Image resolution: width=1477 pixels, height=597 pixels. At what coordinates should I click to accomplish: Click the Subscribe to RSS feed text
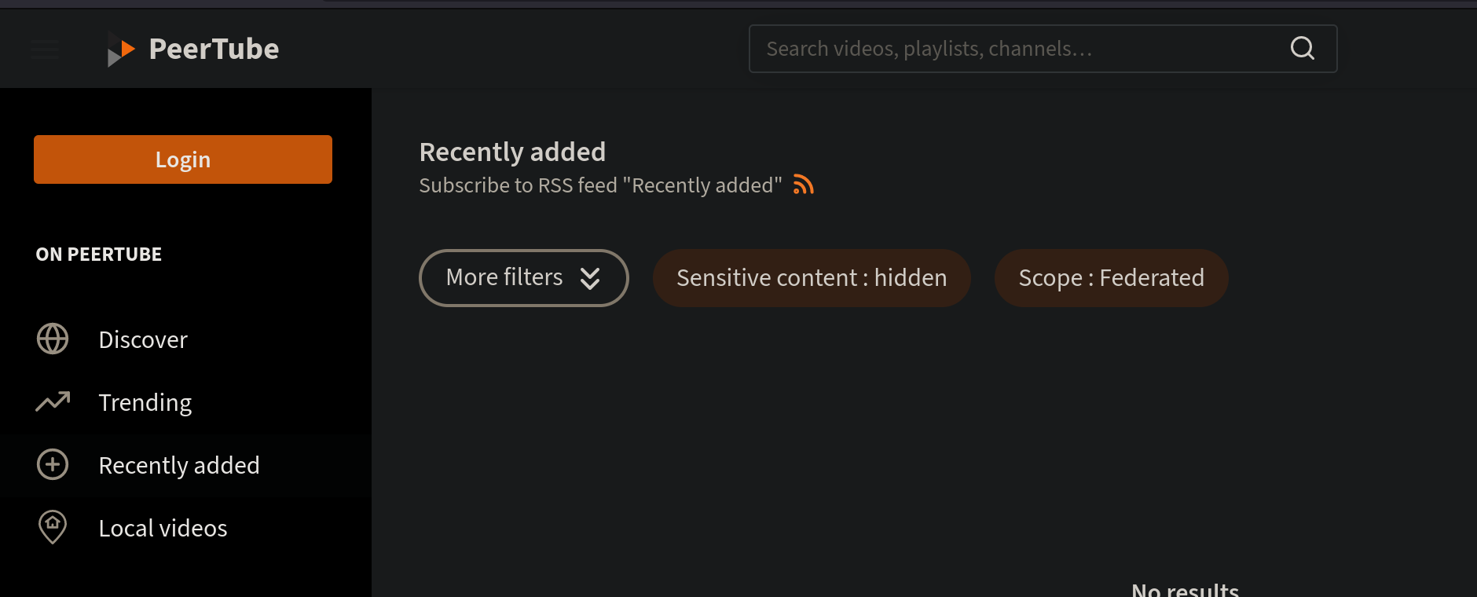(600, 185)
